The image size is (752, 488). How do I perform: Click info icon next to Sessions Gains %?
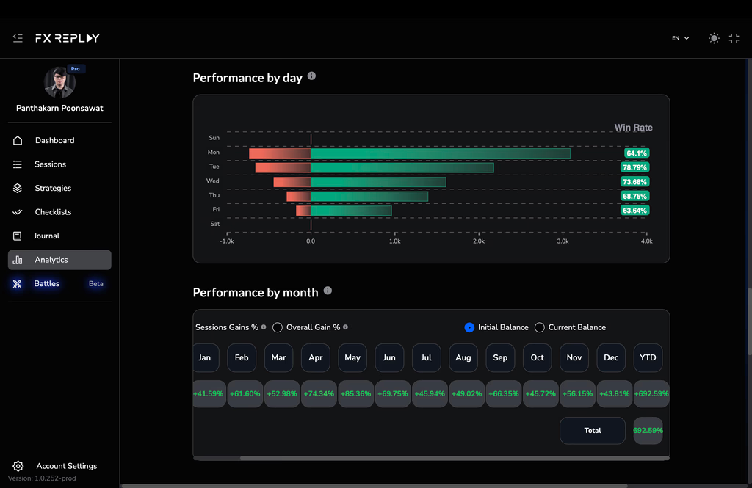tap(264, 327)
